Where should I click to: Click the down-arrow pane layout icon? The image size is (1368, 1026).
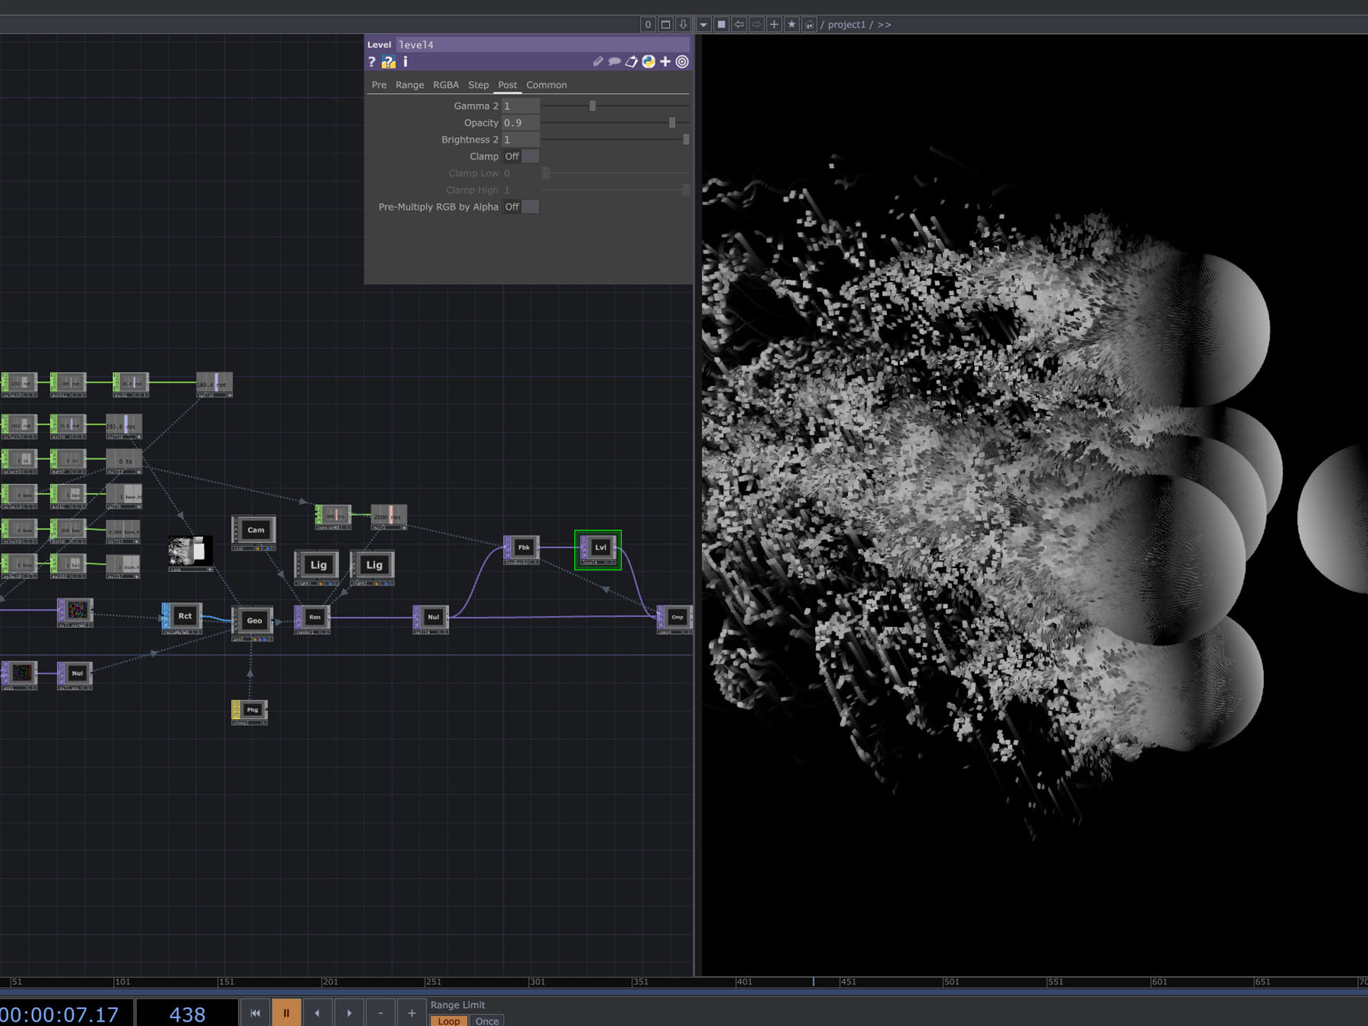683,24
